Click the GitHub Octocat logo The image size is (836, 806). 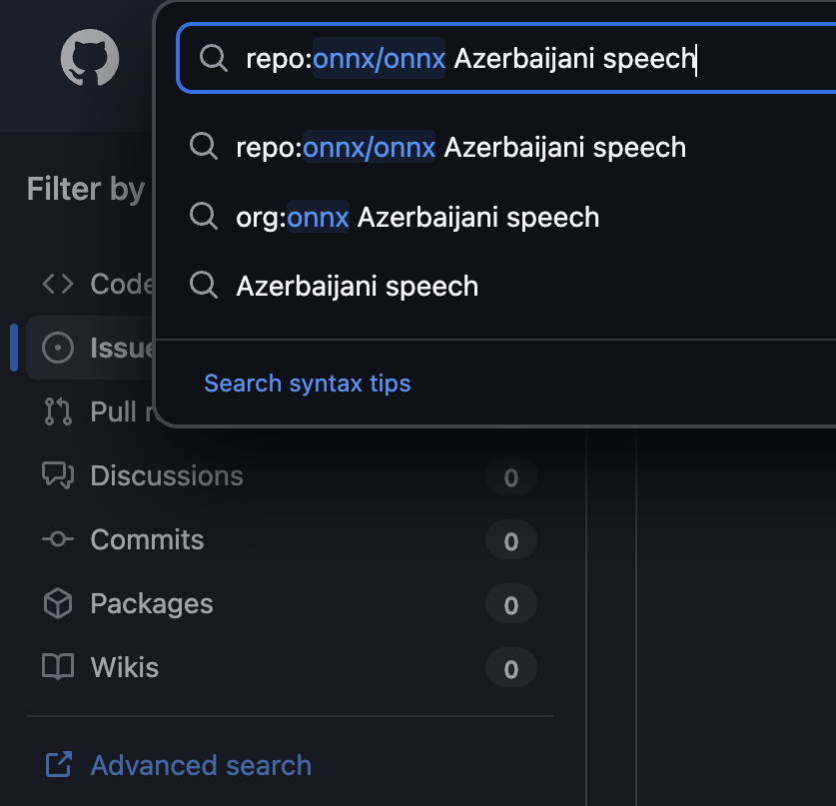(90, 59)
